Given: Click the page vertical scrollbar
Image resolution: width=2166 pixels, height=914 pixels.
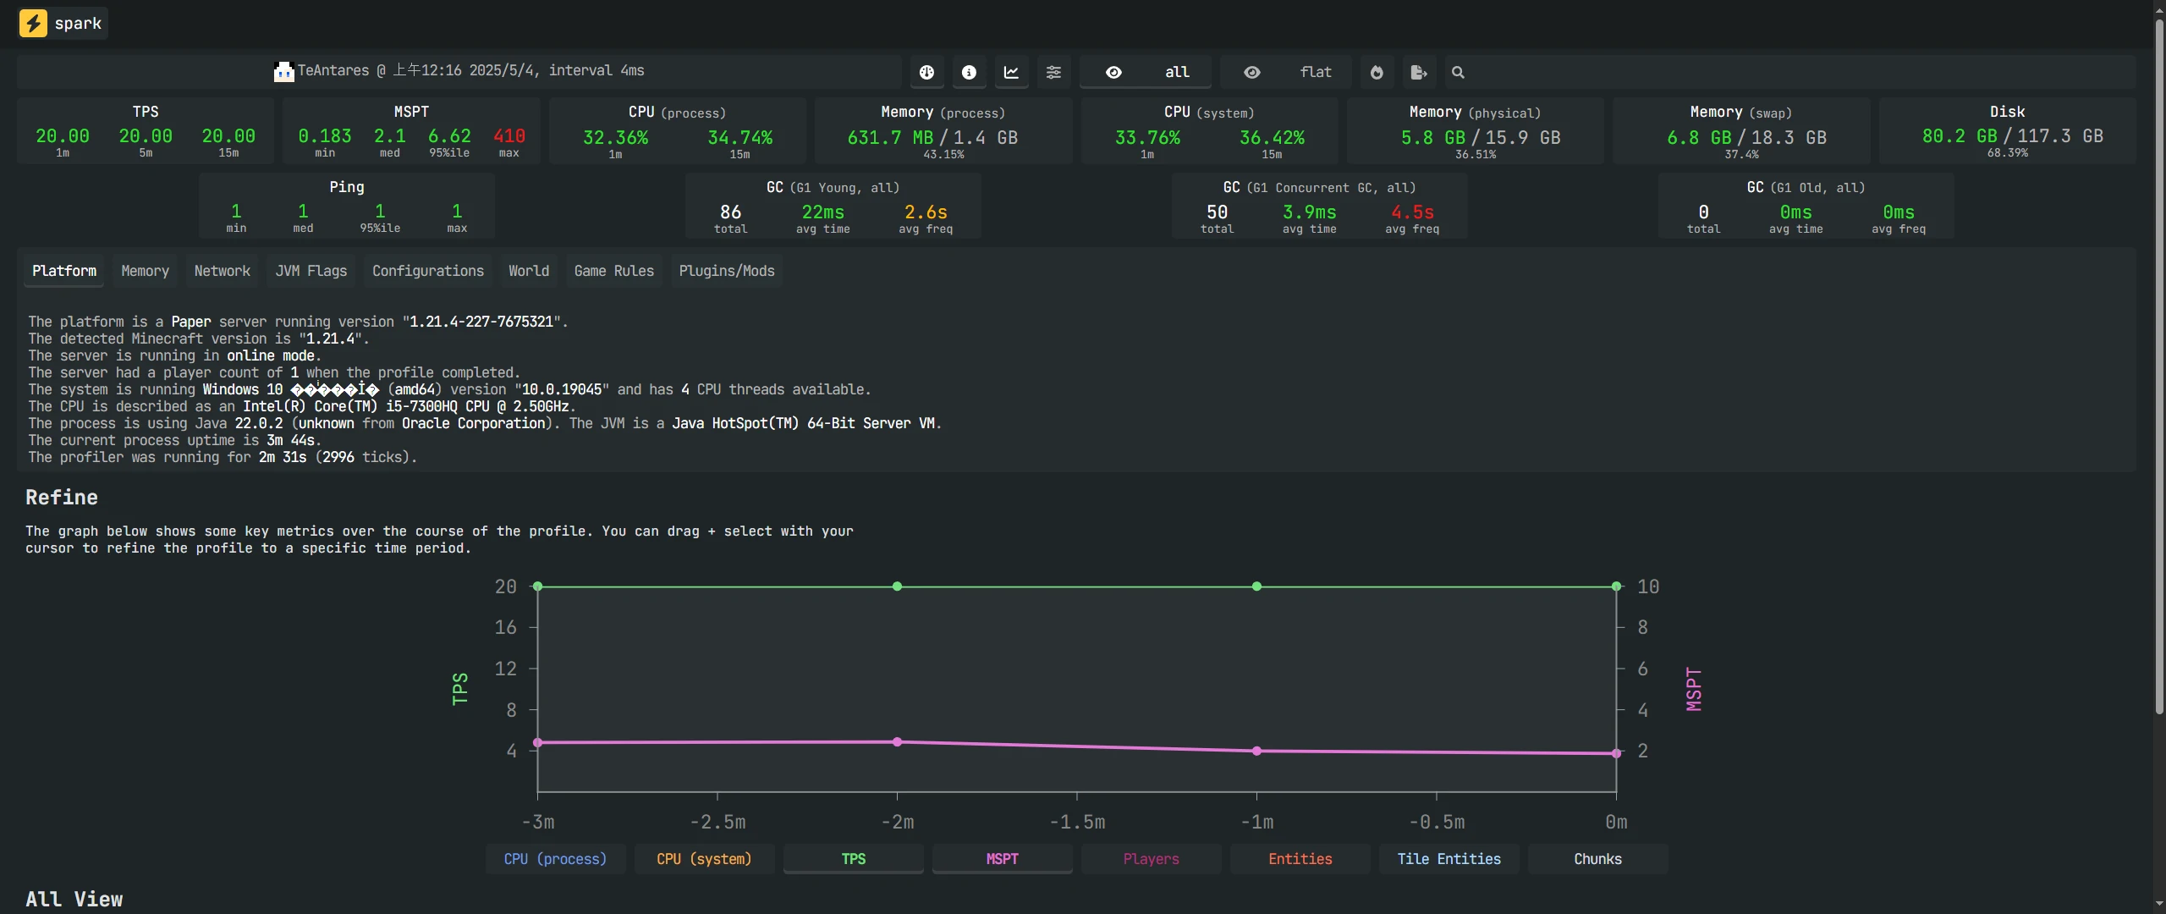Looking at the screenshot, I should [2158, 364].
